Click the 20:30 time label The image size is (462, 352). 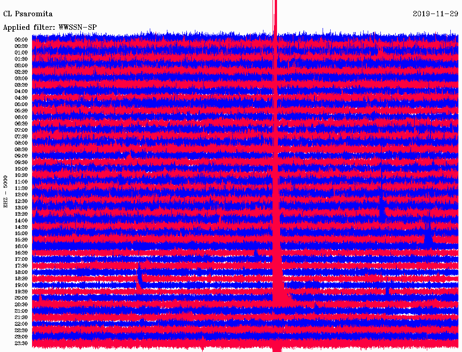tap(21, 305)
